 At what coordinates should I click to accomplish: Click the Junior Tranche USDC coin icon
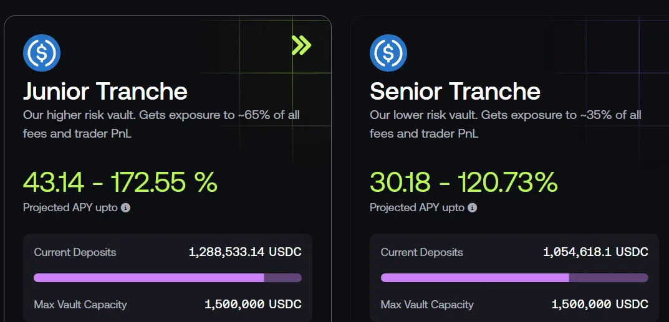point(41,53)
